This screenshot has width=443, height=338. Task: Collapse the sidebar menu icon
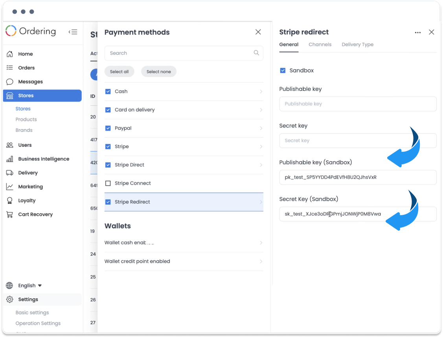pos(73,32)
